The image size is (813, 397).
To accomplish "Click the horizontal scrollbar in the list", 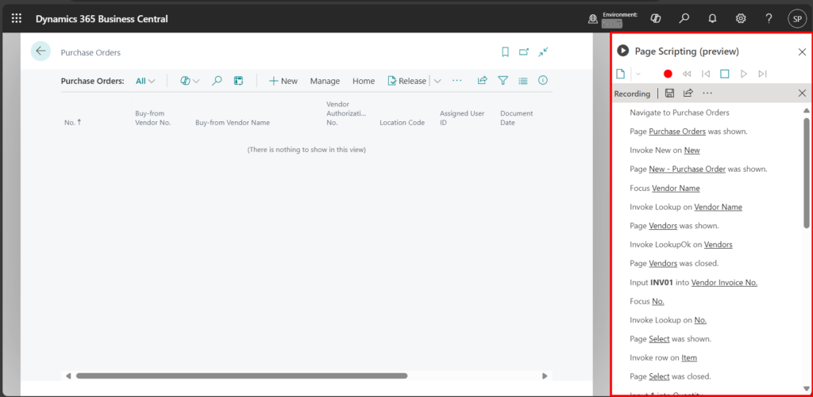I will [x=241, y=376].
